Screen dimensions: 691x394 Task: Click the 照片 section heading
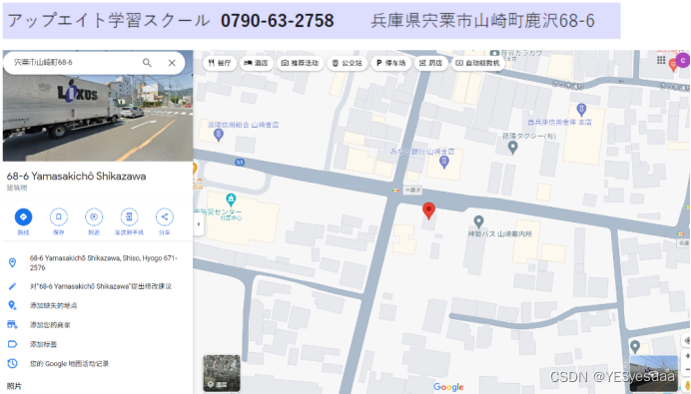[x=14, y=386]
